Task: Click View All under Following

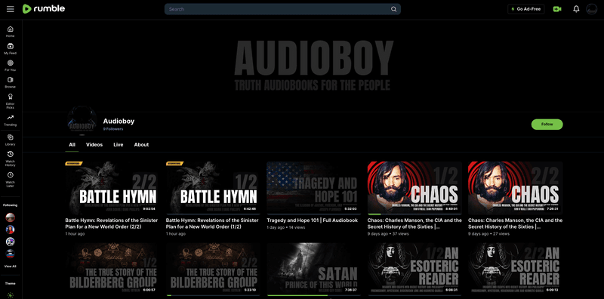Action: point(11,267)
